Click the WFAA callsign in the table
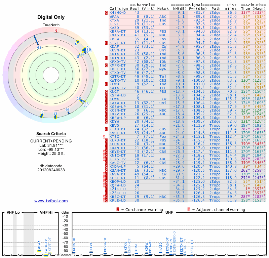The width and height of the screenshot is (269, 258). tap(114, 16)
